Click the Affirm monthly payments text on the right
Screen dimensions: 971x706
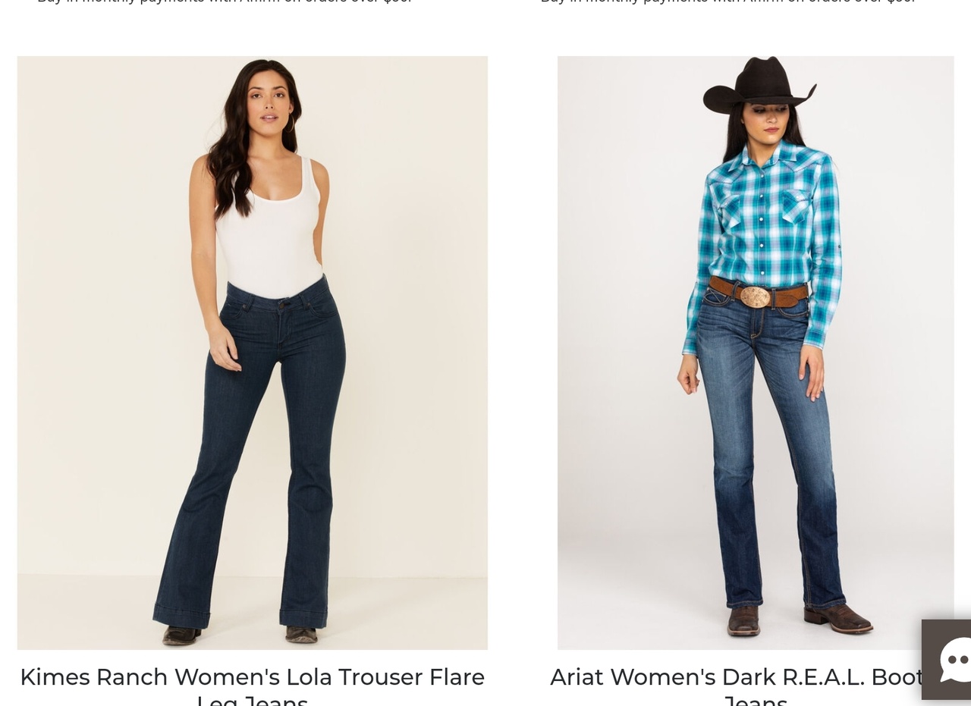click(728, 2)
